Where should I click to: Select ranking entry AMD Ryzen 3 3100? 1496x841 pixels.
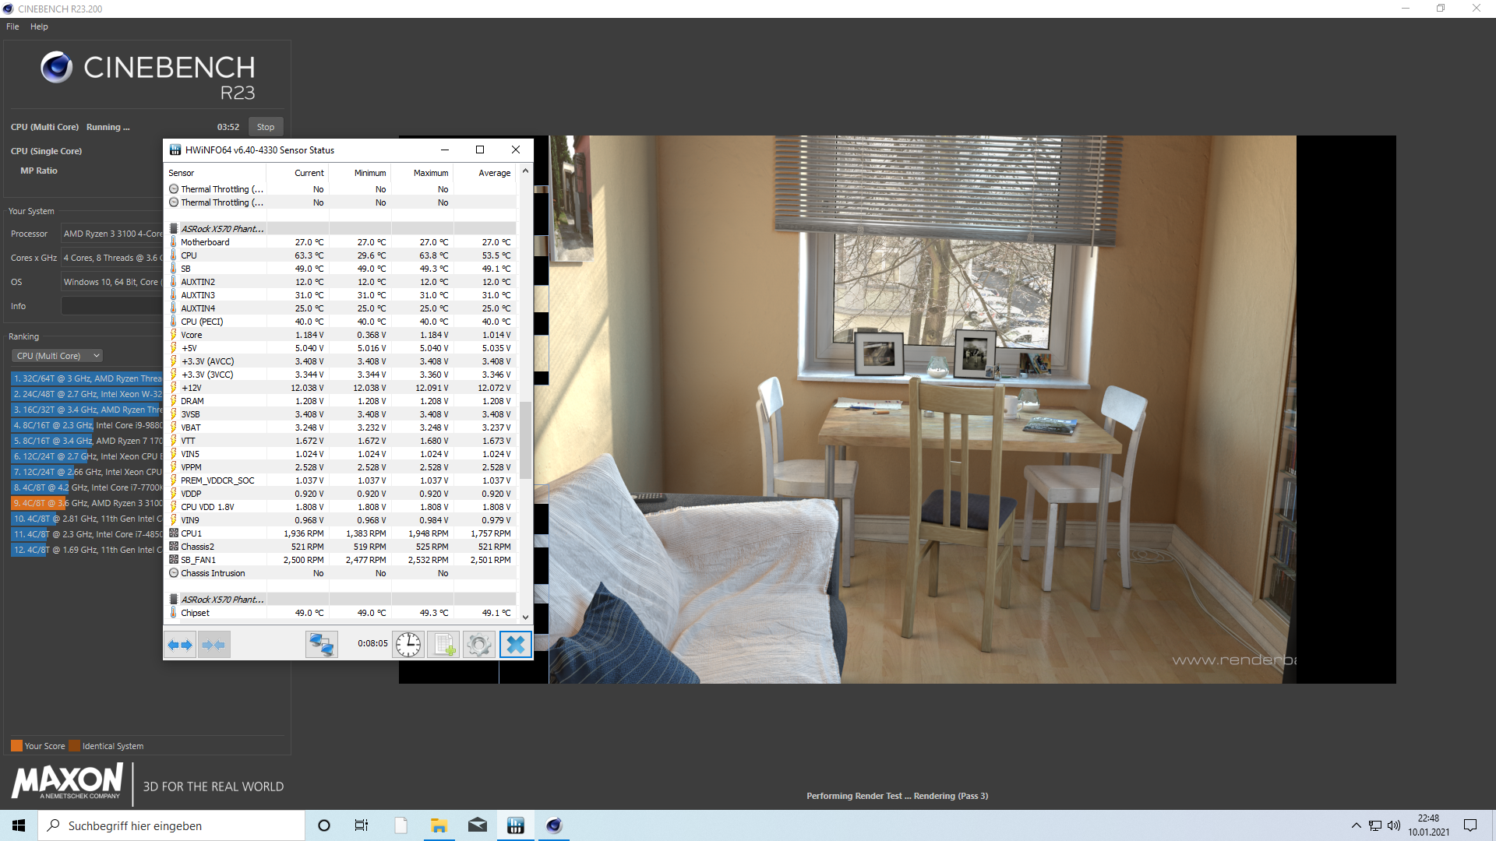click(x=87, y=503)
